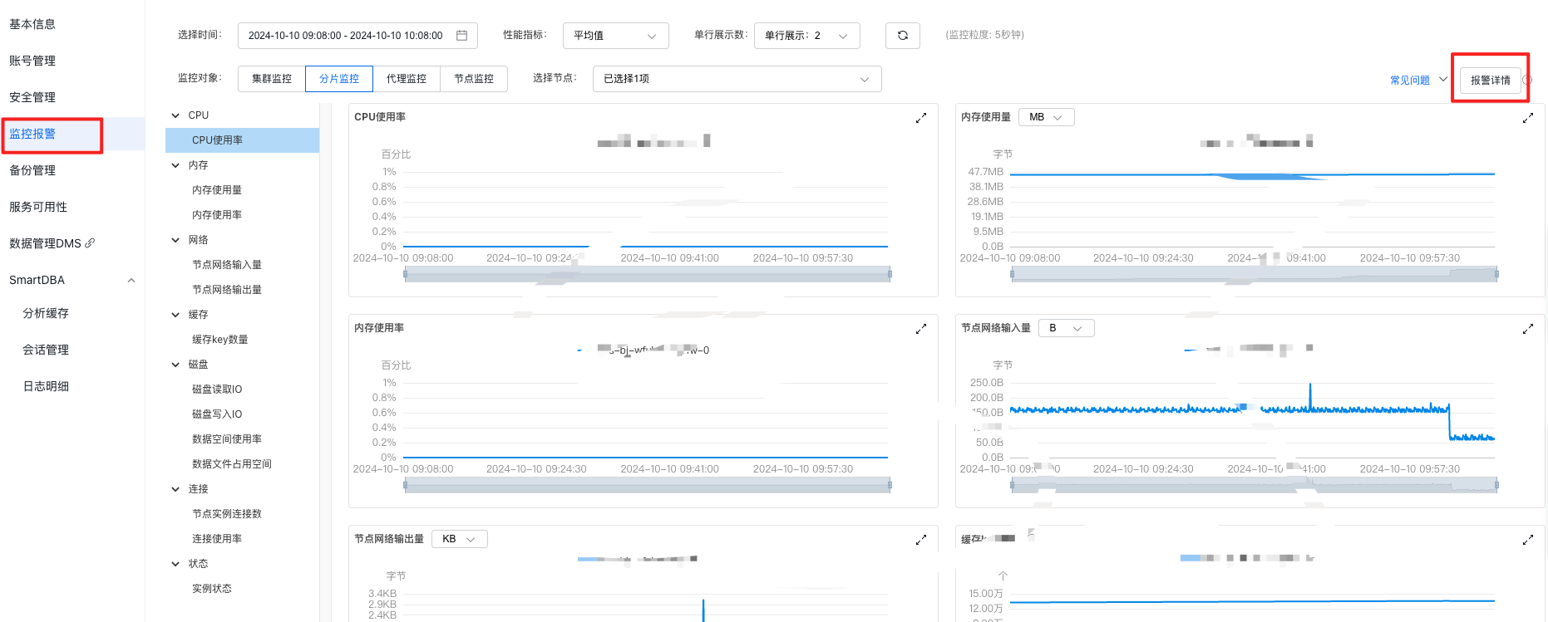
Task: Switch to 节点监控 tab
Action: coord(474,79)
